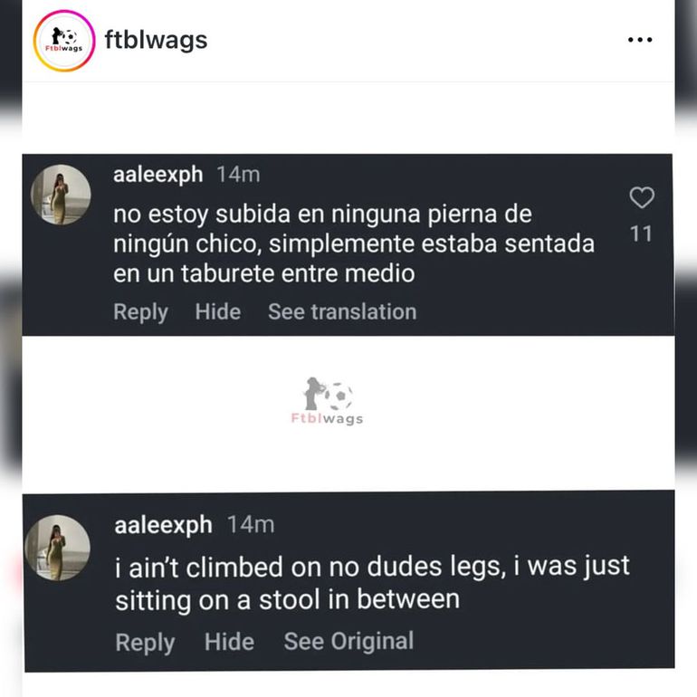
Task: Click aaleexph username above the English comment
Action: [x=163, y=525]
